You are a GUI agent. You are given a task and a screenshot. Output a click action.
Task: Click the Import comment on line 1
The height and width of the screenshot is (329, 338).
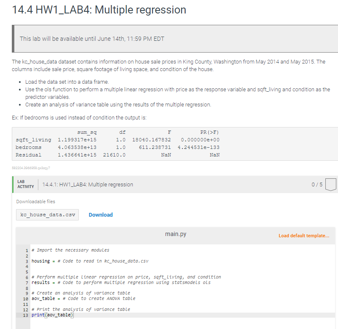click(x=72, y=250)
